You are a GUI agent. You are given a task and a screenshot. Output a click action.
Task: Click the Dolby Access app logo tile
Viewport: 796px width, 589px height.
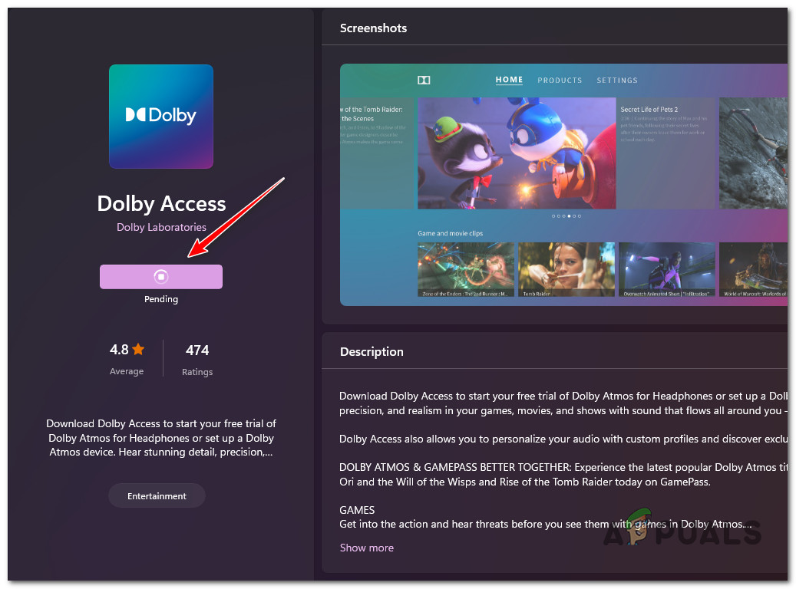pyautogui.click(x=161, y=116)
